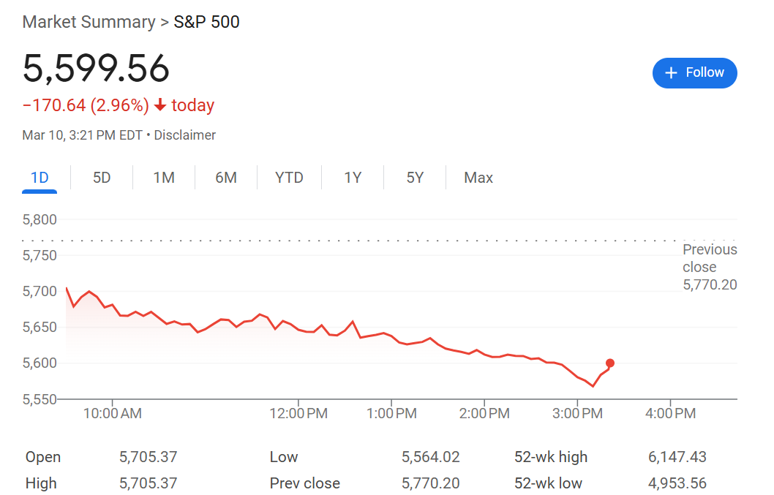Click the 52-wk high value 6,147.43
This screenshot has height=495, width=774.
coord(677,457)
